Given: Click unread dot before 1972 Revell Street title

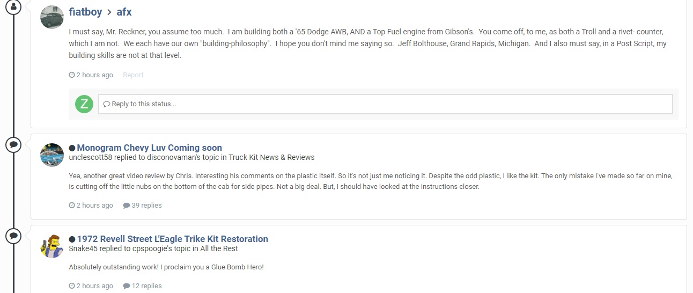Looking at the screenshot, I should [x=72, y=239].
